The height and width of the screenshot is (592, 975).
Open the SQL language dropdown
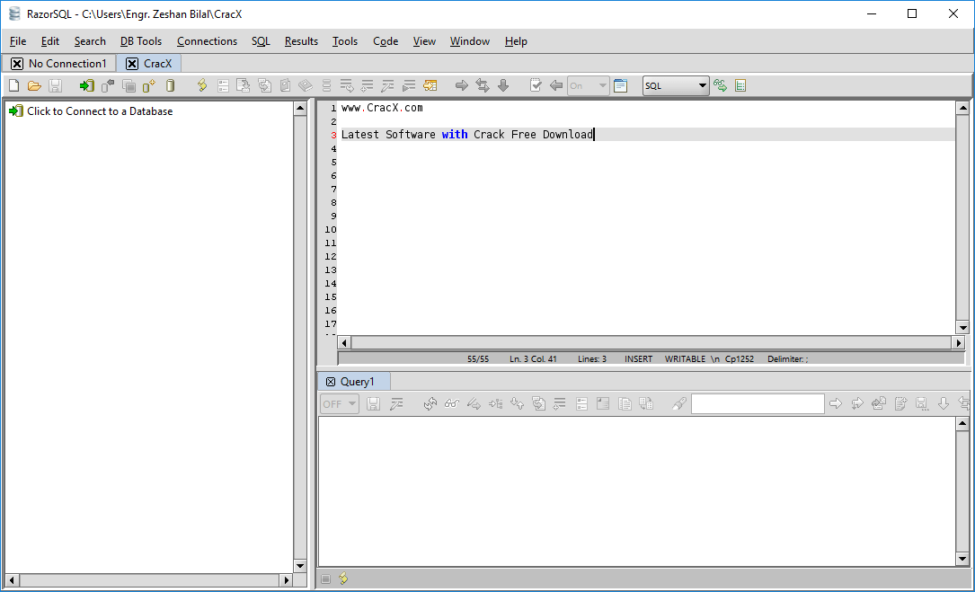675,86
